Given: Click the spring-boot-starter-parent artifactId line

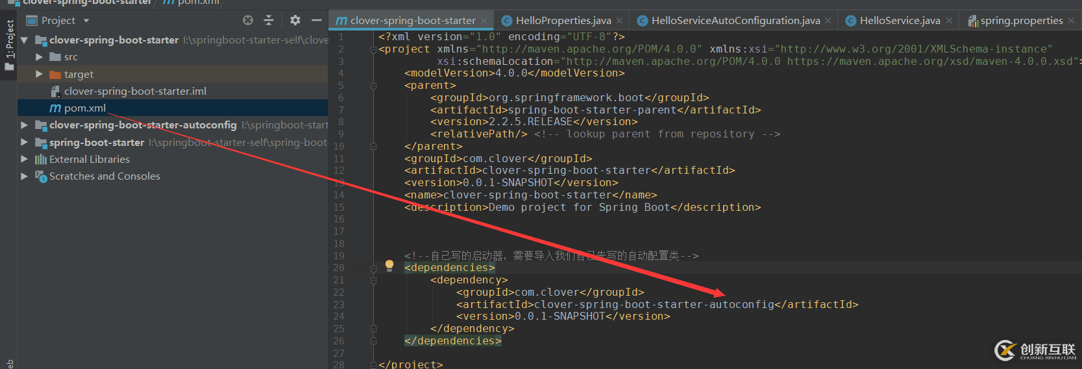Looking at the screenshot, I should [595, 110].
